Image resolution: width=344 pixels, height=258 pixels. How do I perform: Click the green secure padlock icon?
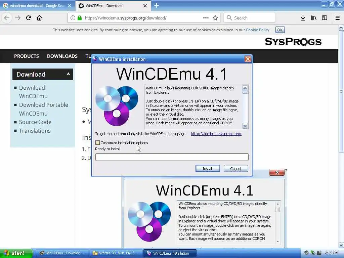[x=80, y=18]
